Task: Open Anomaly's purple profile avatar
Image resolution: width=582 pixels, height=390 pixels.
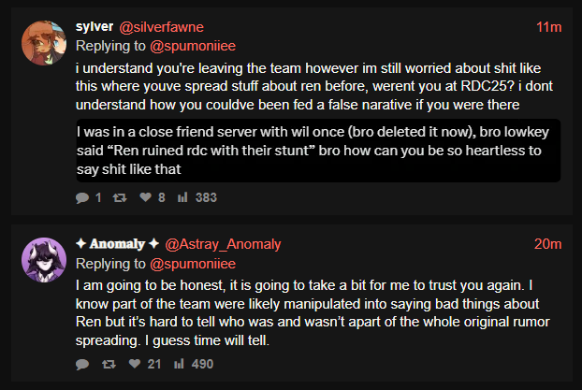Action: 44,260
